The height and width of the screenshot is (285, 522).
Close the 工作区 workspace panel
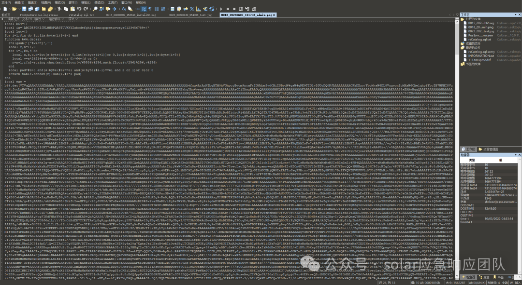pyautogui.click(x=519, y=14)
